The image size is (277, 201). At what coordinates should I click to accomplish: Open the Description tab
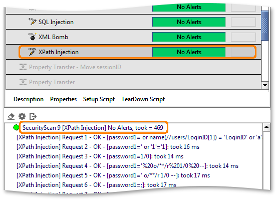coord(29,99)
